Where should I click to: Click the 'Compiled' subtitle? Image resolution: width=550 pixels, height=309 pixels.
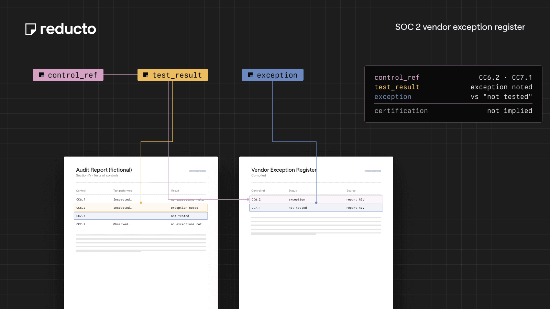click(x=258, y=175)
